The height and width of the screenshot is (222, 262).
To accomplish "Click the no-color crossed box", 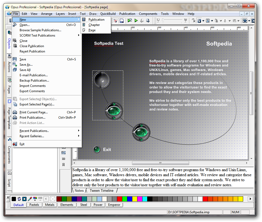I will (53, 199).
